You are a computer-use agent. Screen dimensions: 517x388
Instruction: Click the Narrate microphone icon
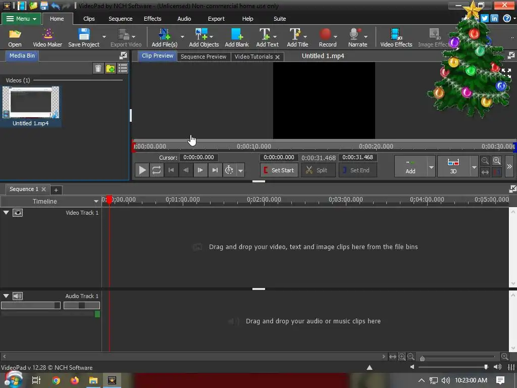pyautogui.click(x=357, y=37)
